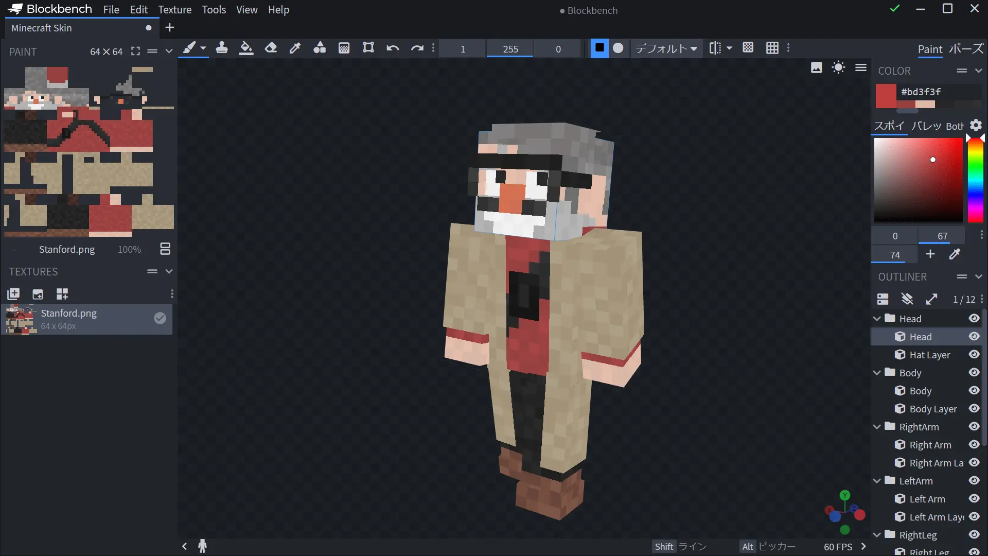This screenshot has height=556, width=988.
Task: Toggle visibility of Body Layer
Action: point(974,409)
